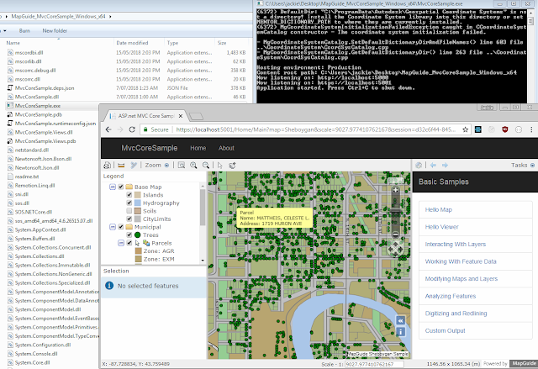
Task: Uncheck the Islands layer checkbox
Action: point(129,195)
